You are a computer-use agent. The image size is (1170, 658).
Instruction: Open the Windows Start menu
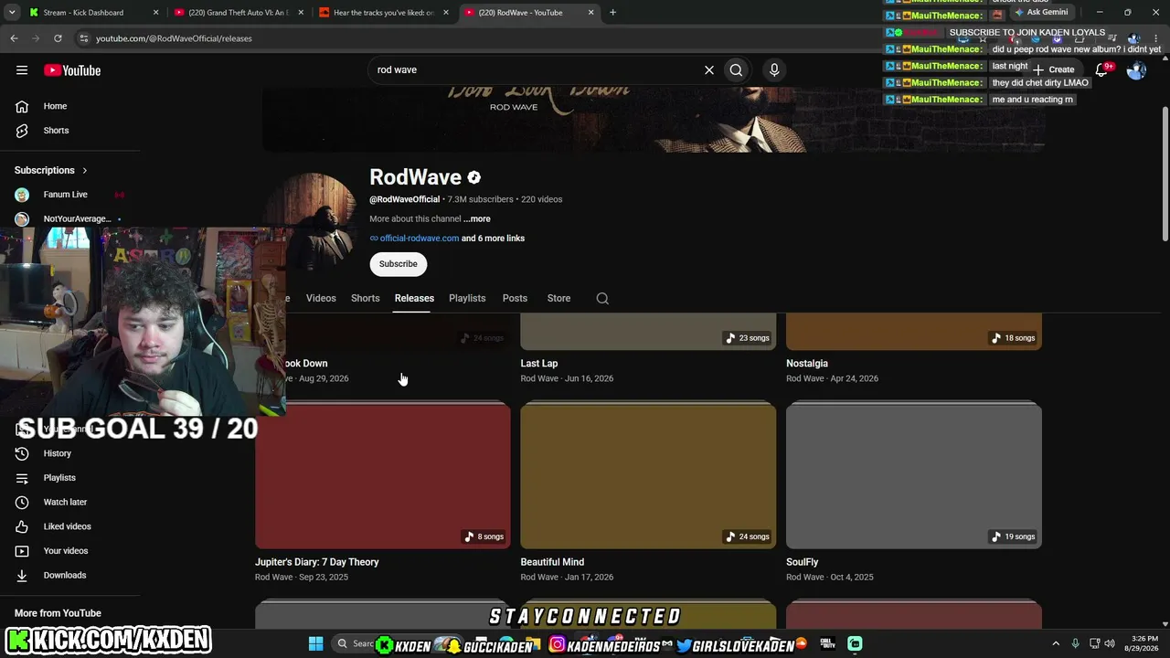click(315, 644)
